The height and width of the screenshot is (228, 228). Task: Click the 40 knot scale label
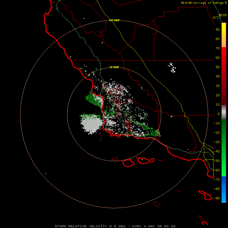click(218, 77)
